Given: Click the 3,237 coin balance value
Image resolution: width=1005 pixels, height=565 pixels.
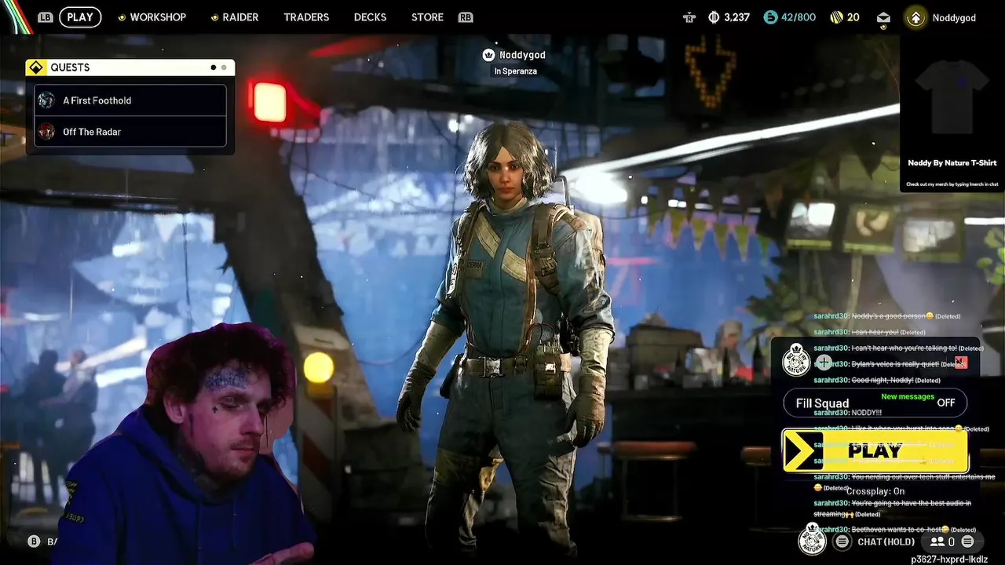Looking at the screenshot, I should pyautogui.click(x=736, y=17).
